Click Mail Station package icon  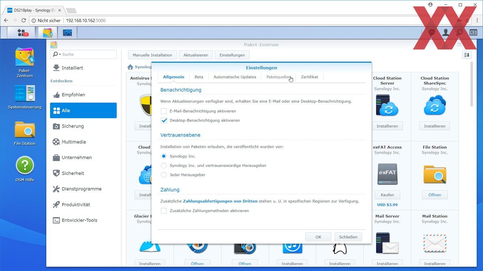click(434, 243)
